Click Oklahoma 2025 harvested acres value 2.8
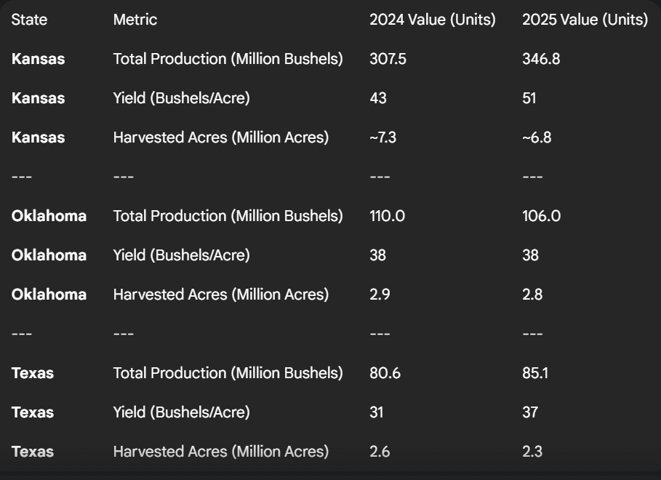 (x=532, y=295)
